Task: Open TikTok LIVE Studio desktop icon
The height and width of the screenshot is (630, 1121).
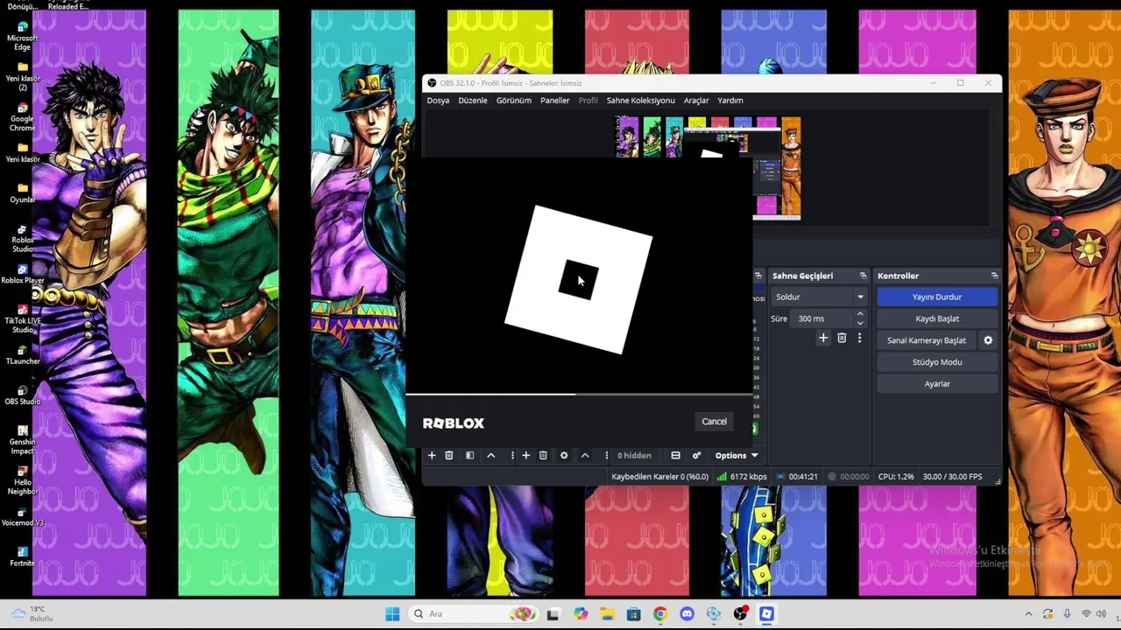Action: click(x=22, y=318)
